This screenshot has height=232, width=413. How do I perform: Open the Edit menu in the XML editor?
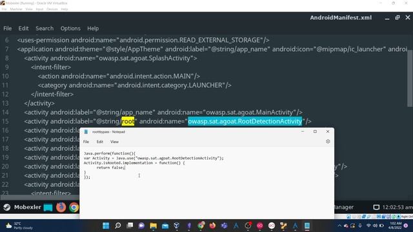[x=23, y=28]
